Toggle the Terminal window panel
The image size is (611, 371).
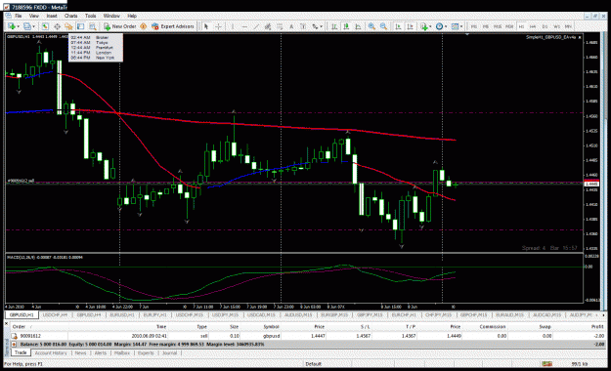(x=81, y=26)
